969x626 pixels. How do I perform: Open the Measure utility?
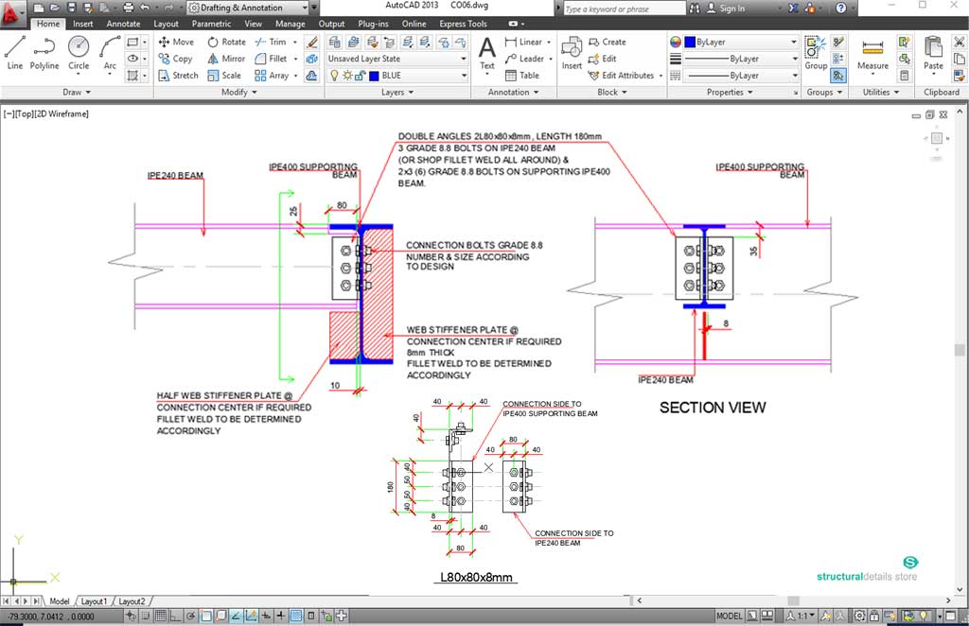(872, 53)
